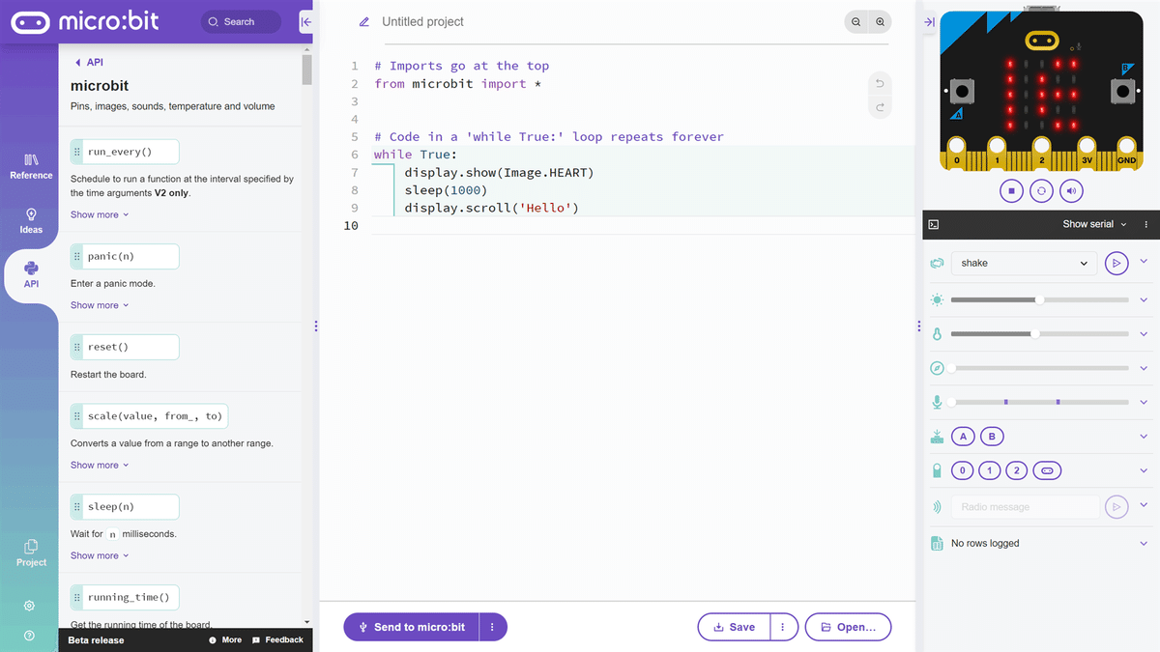Click the Open... button
The height and width of the screenshot is (652, 1160).
point(848,627)
